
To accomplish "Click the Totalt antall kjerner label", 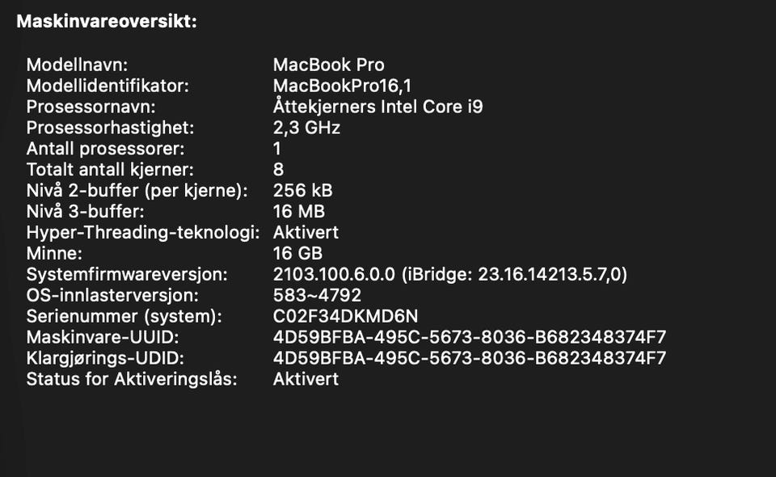I will coord(110,170).
